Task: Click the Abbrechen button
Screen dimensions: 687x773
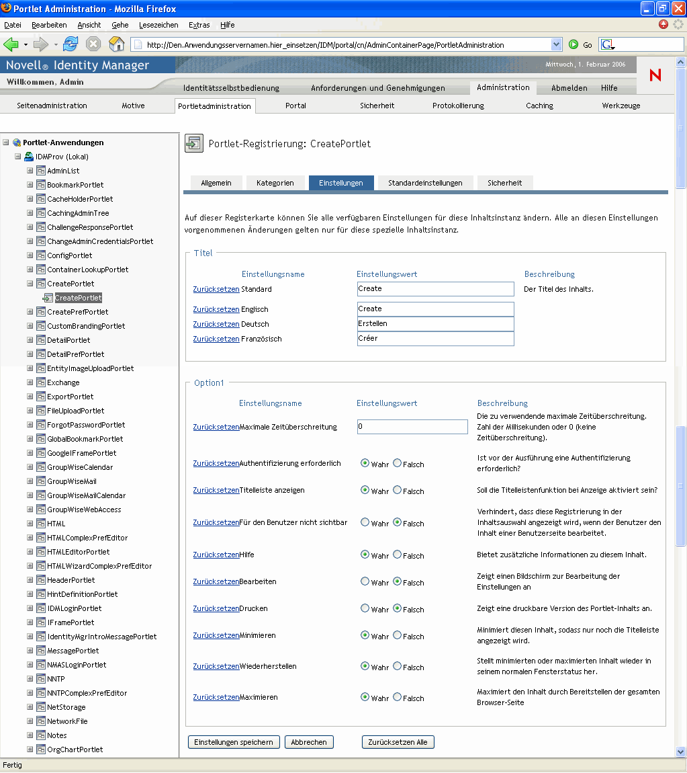Action: [309, 742]
